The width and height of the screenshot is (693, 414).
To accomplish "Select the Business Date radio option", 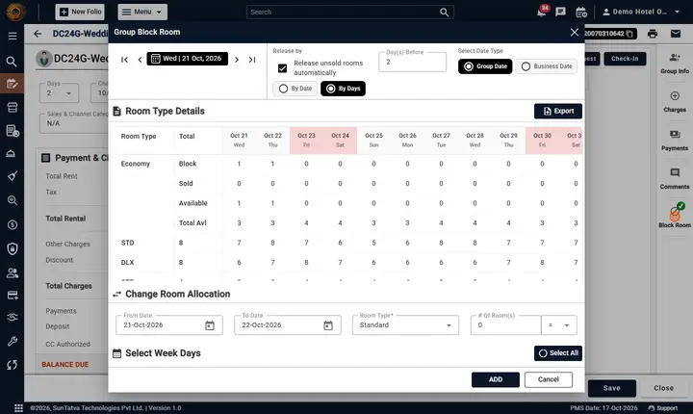I will (547, 66).
